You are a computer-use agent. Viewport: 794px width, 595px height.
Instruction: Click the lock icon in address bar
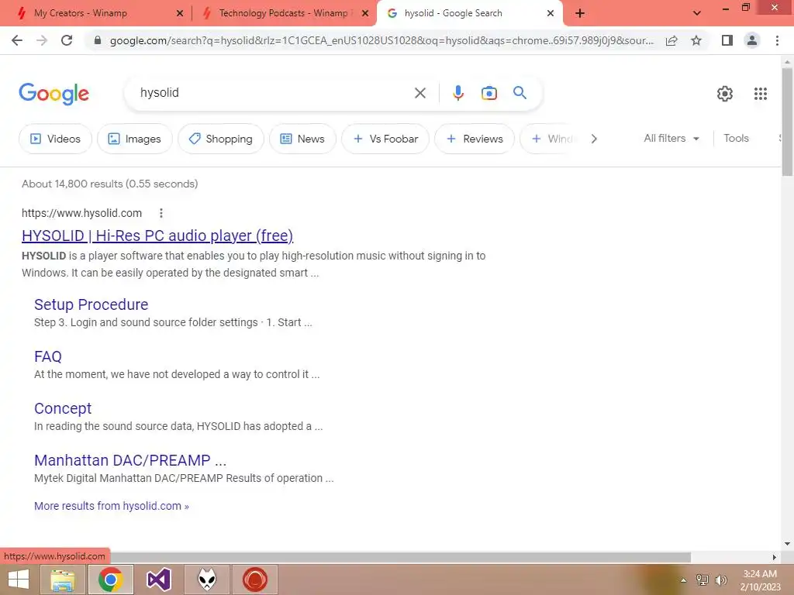(x=98, y=40)
